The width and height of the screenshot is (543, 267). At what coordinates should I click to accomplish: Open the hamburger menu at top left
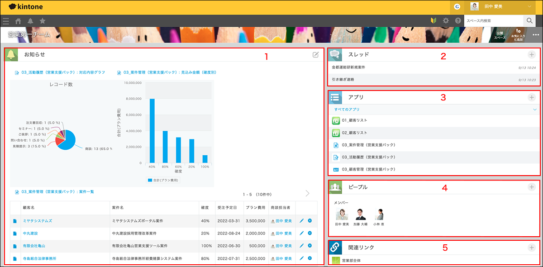[6, 21]
